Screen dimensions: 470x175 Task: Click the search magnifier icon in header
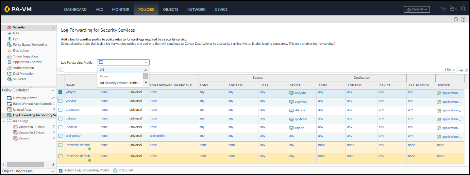[x=463, y=9]
